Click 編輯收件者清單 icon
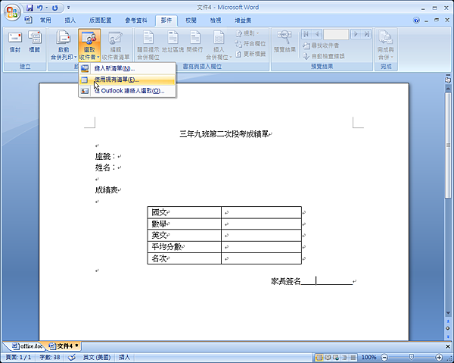454x363 pixels. click(116, 45)
